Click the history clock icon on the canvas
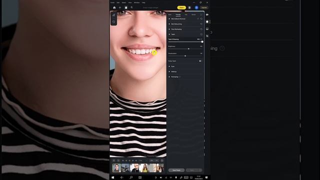Viewport: 320px width, 180px height. click(113, 22)
